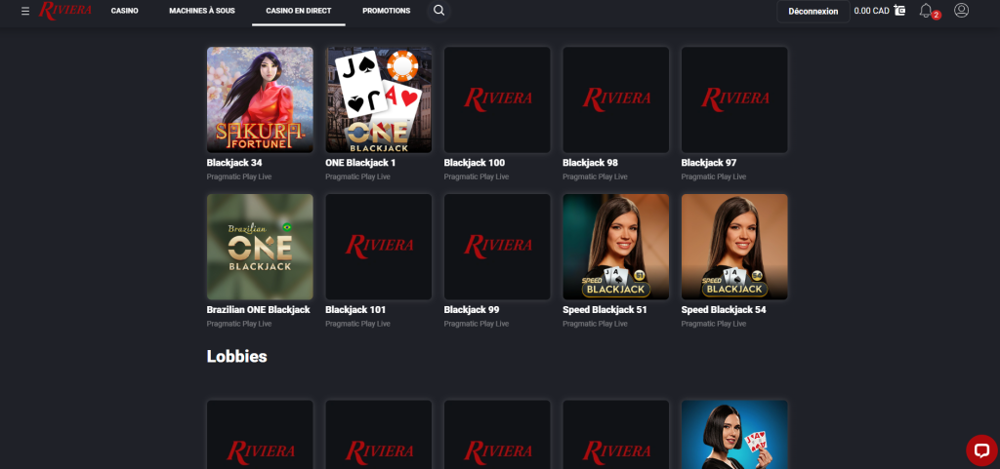Click the Blackjack 98 title text
Viewport: 1000px width, 469px height.
tap(590, 163)
